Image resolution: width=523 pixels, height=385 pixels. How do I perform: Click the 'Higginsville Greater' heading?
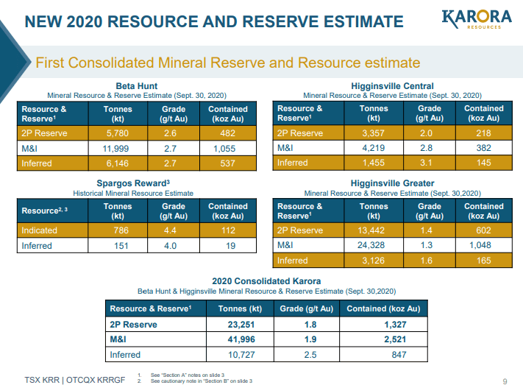[393, 183]
